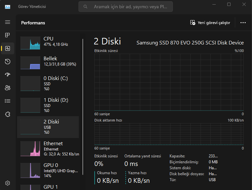This screenshot has width=252, height=190.
Task: Open the App history page icon
Action: click(8, 62)
